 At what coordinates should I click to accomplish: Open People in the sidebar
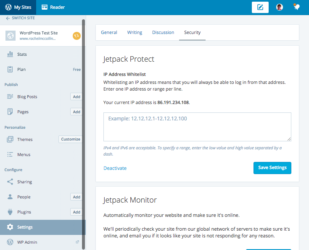24,197
